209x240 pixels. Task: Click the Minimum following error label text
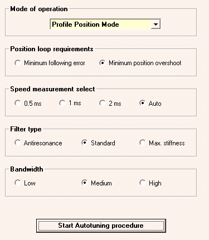pos(55,63)
